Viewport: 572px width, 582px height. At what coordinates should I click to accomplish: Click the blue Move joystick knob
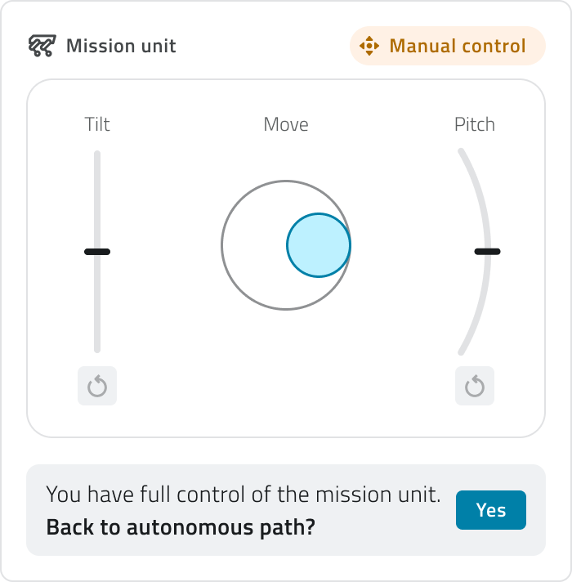click(319, 245)
